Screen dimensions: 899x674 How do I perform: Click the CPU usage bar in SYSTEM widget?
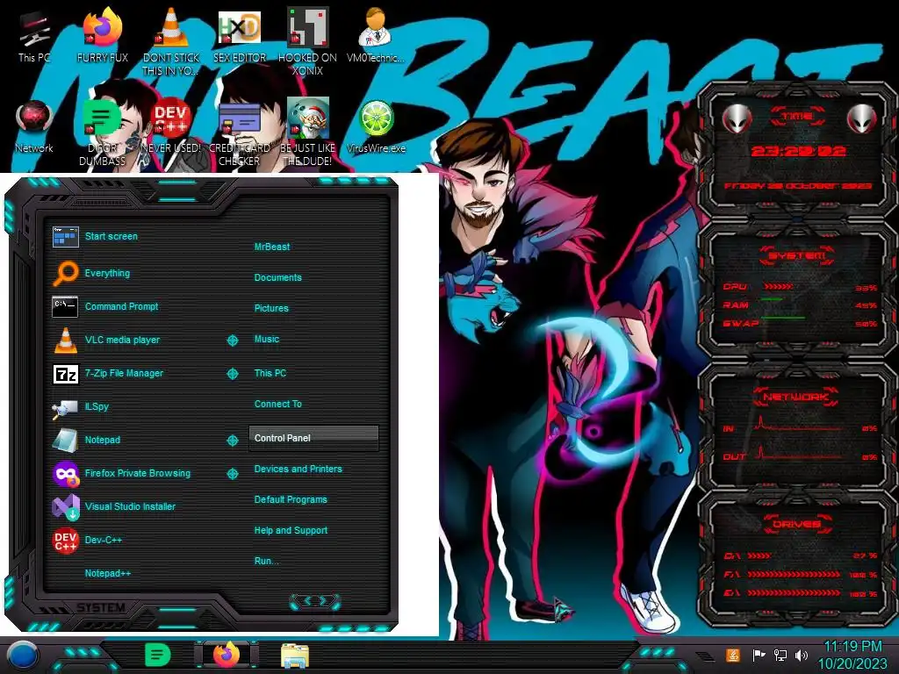778,287
